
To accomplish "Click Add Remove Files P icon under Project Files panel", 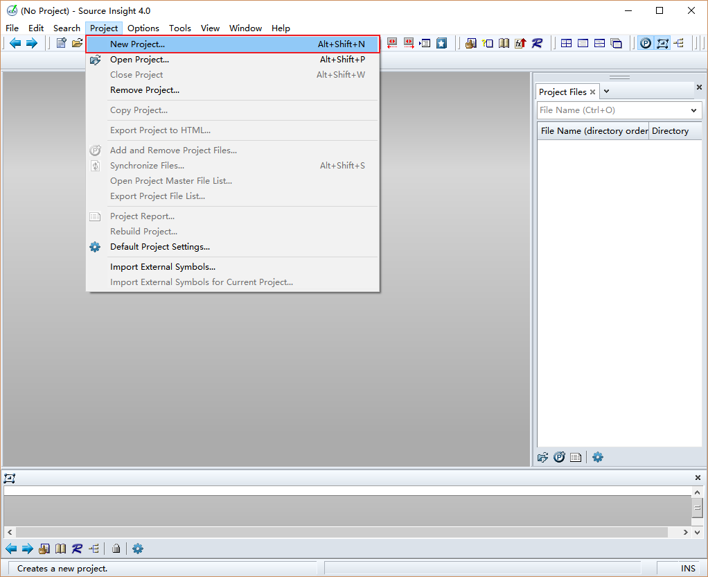I will click(x=560, y=457).
